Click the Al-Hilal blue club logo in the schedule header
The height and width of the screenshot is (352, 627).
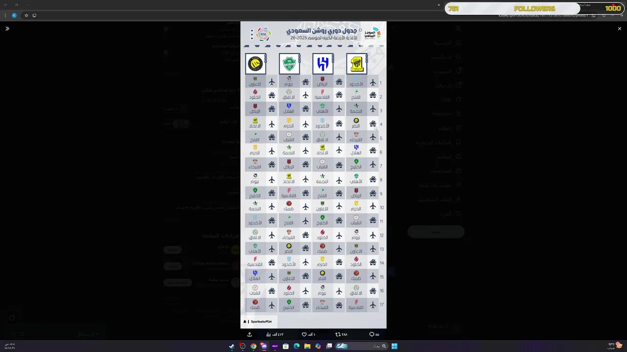click(x=323, y=64)
